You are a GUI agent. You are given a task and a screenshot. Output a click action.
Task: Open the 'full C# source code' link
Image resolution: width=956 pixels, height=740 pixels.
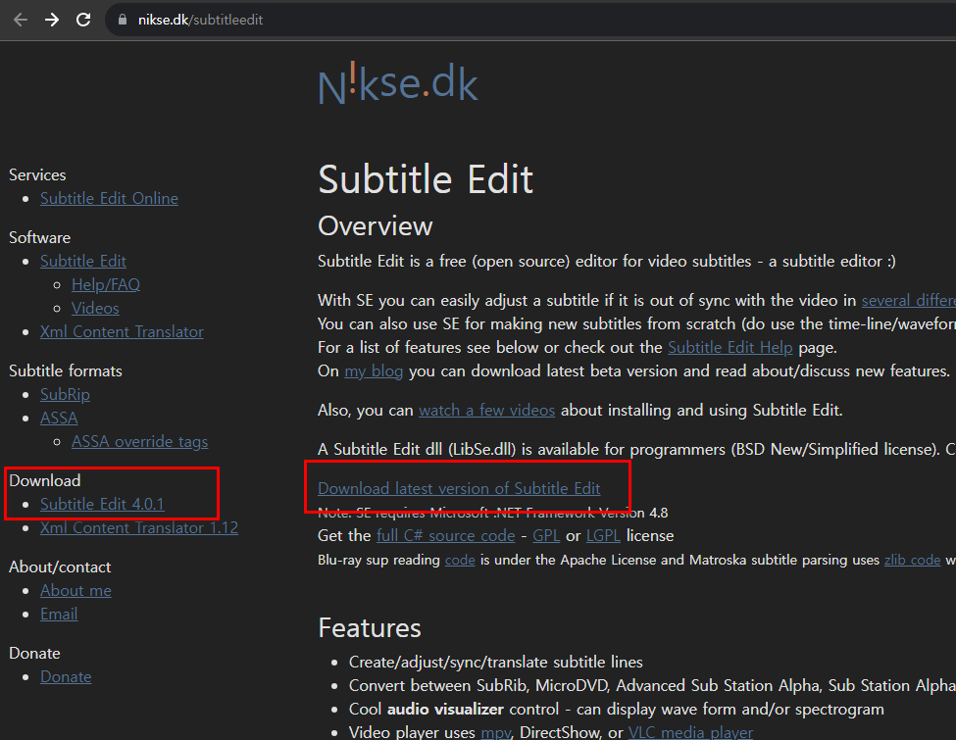tap(446, 536)
